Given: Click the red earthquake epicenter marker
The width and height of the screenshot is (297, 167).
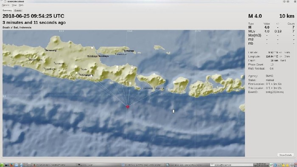Looking at the screenshot, I should point(128,107).
